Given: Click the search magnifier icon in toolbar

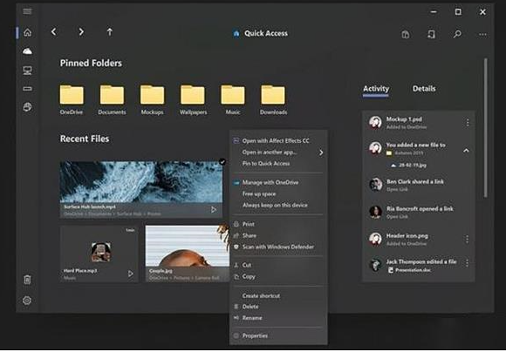Looking at the screenshot, I should click(x=457, y=34).
